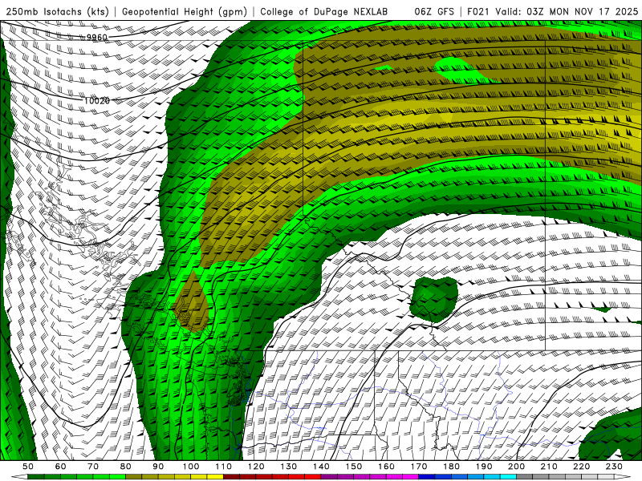
Task: Select the bright yellow swatch ending at 110
Action: click(x=215, y=477)
